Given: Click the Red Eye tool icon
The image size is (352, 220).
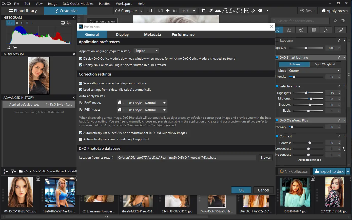Looking at the screenshot, I should pyautogui.click(x=260, y=11).
